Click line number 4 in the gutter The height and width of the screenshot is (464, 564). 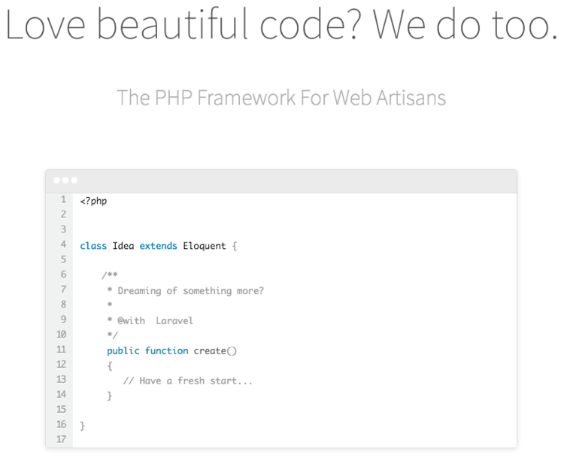pyautogui.click(x=64, y=244)
